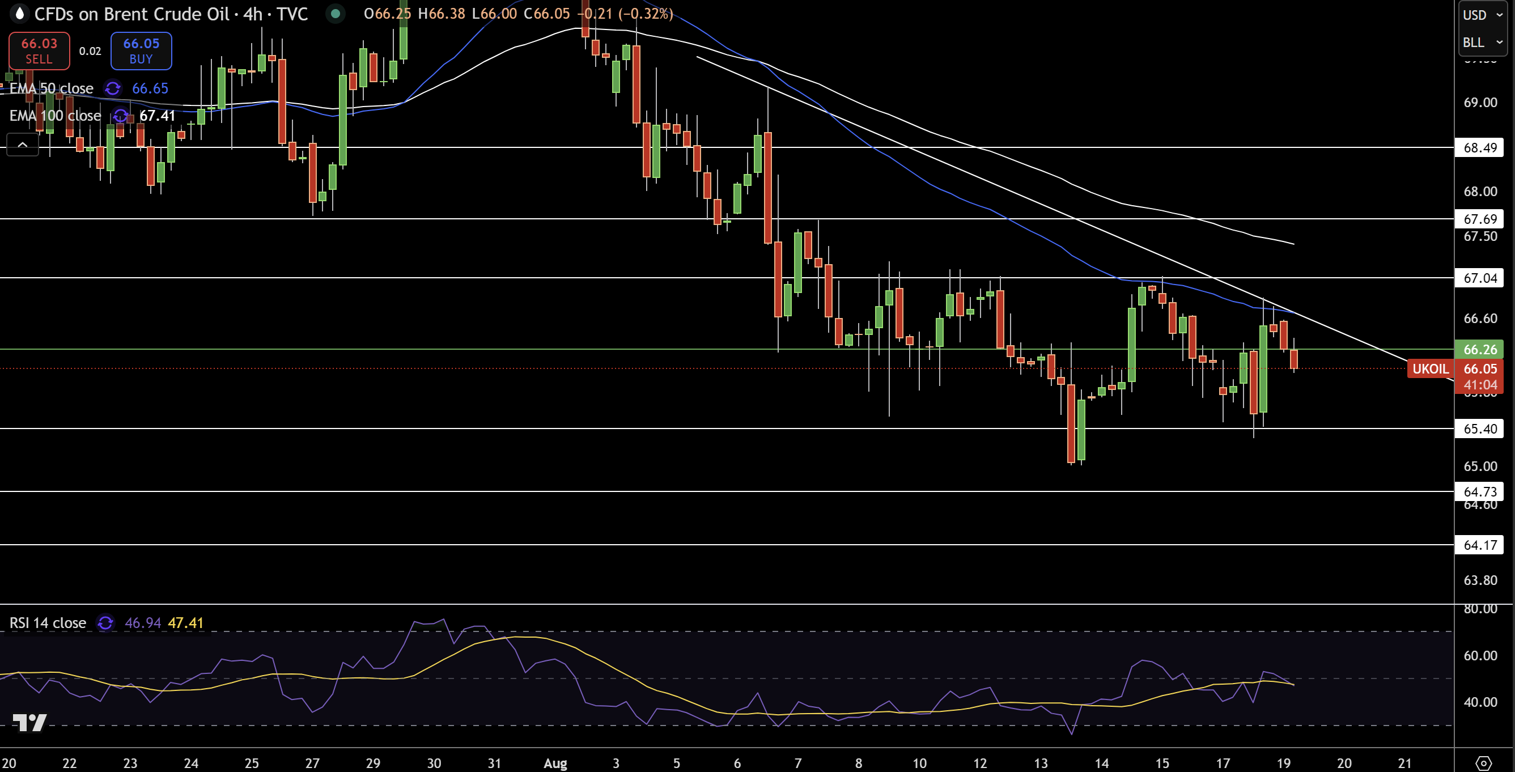The width and height of the screenshot is (1515, 772).
Task: Click the 66.05 BUY button
Action: 141,51
